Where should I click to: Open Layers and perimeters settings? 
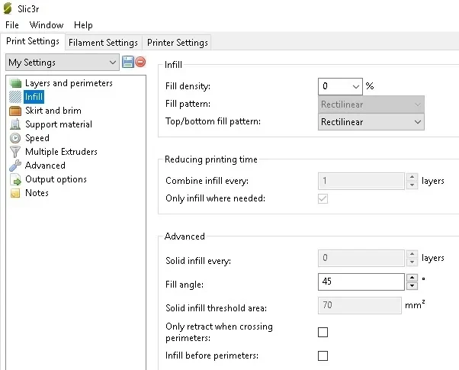click(69, 83)
